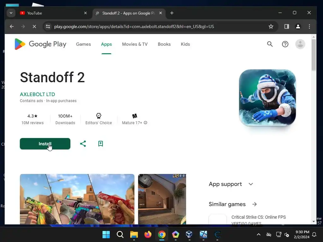Open a new tab with plus button
Image resolution: width=323 pixels, height=242 pixels.
point(172,13)
